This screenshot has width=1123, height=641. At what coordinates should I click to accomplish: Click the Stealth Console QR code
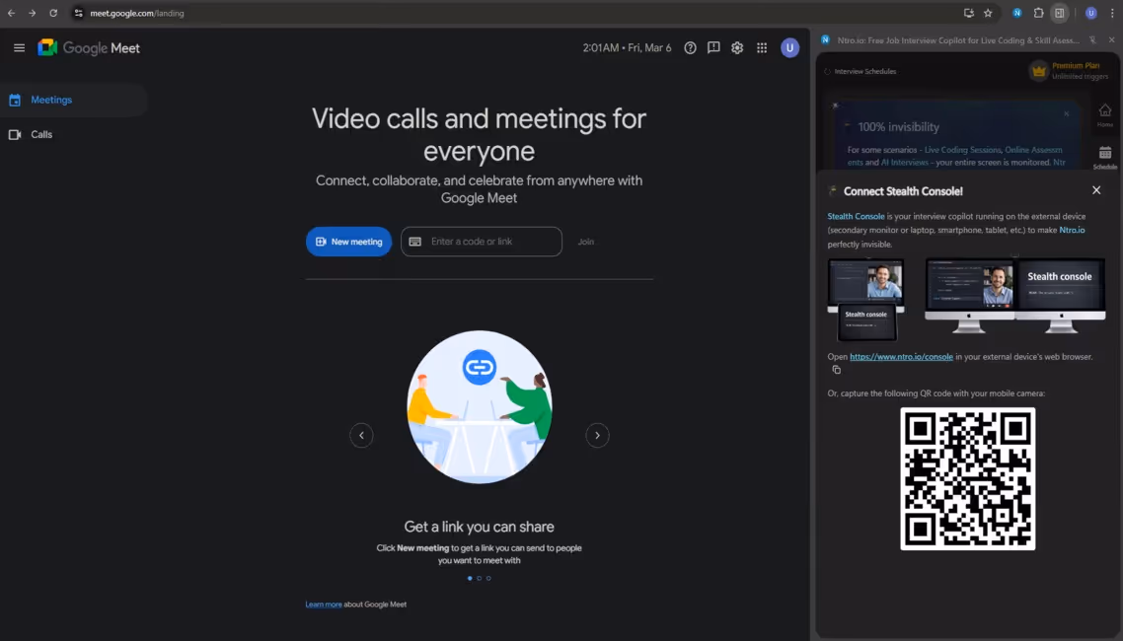pyautogui.click(x=968, y=478)
